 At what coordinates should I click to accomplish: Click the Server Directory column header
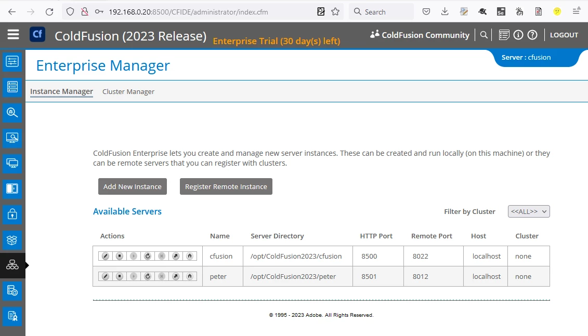pyautogui.click(x=277, y=236)
